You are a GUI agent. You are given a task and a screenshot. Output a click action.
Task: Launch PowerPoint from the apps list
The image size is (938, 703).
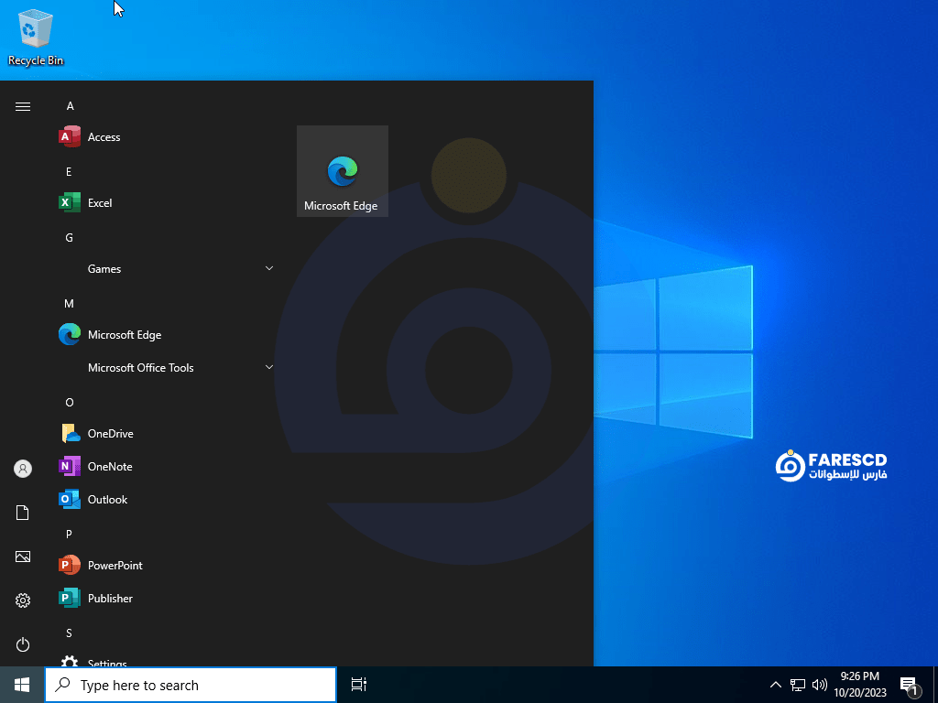pyautogui.click(x=114, y=565)
